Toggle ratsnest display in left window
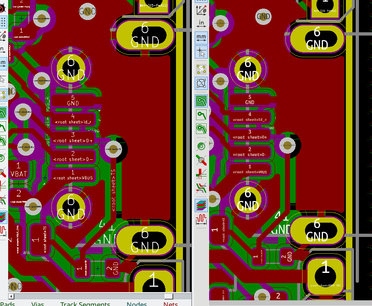372x306 pixels. 3,95
